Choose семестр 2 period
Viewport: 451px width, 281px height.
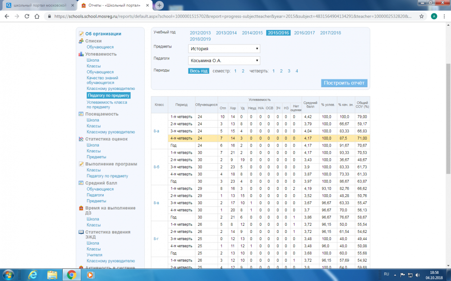243,71
